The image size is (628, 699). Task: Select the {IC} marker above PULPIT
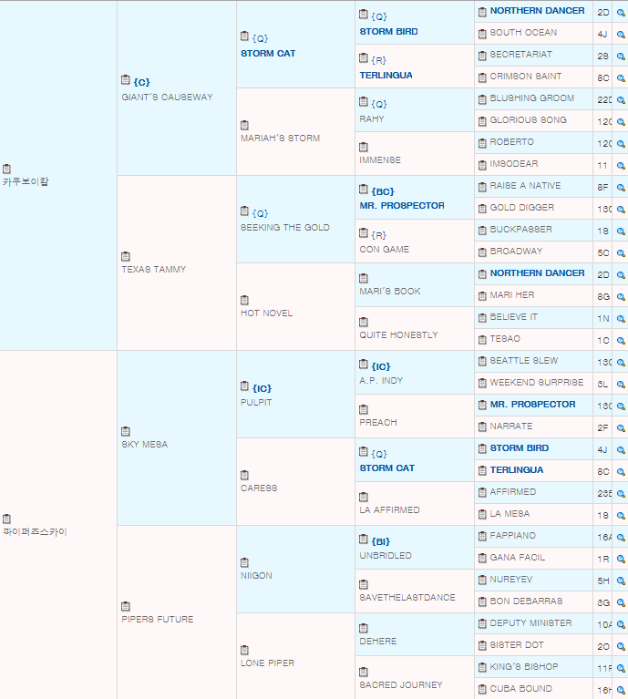pyautogui.click(x=262, y=388)
